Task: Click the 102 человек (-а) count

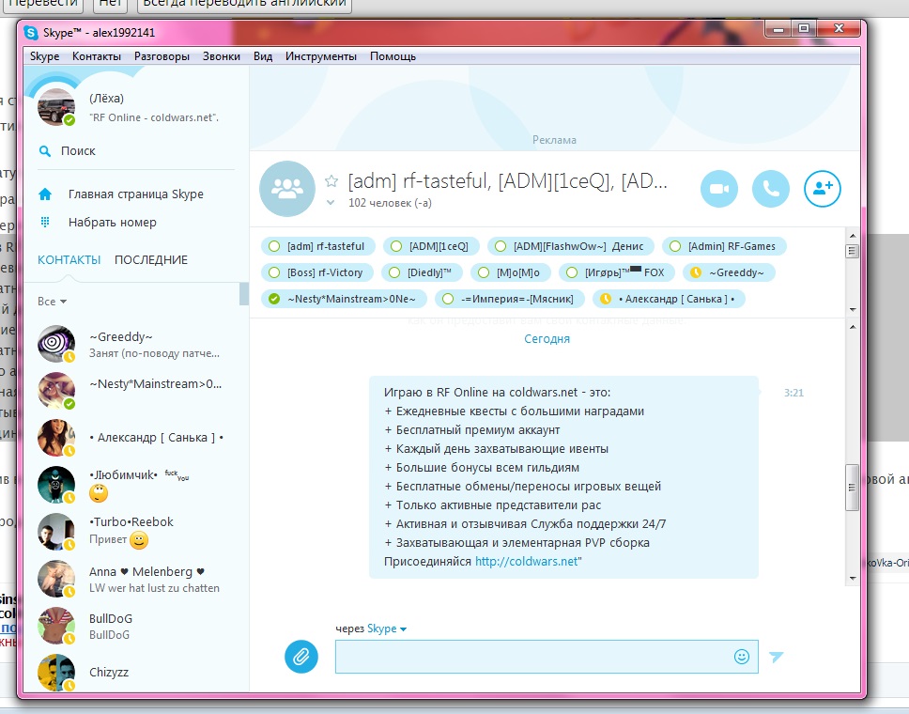Action: 390,203
